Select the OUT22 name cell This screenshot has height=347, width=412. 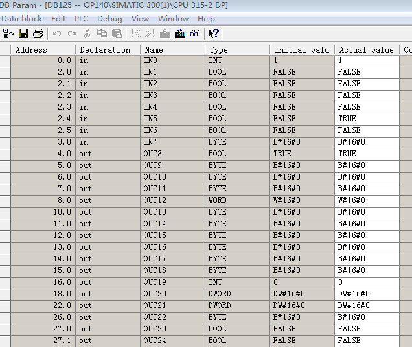(x=172, y=317)
